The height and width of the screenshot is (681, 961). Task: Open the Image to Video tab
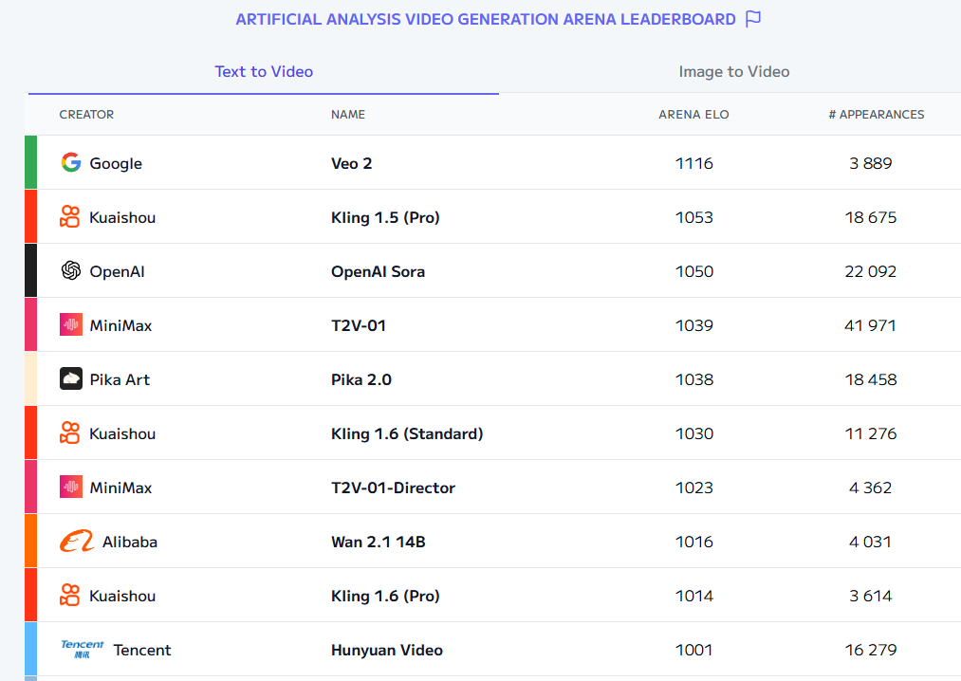click(733, 72)
